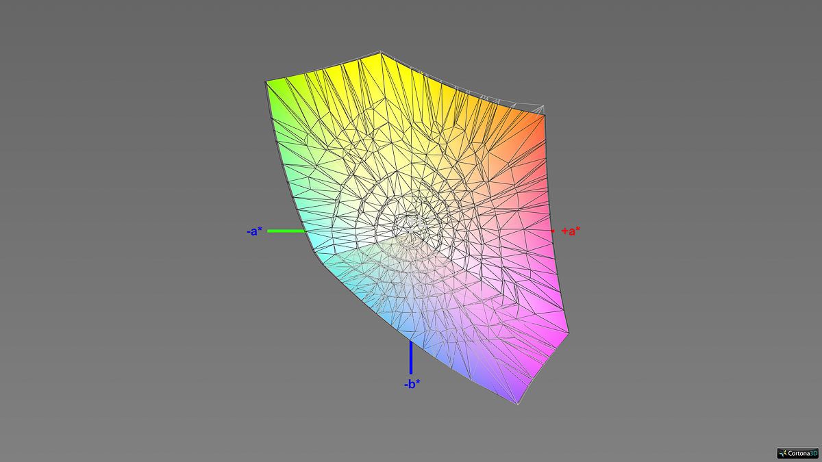Click the Cortona3D pinwheel logo icon
Viewport: 822px width, 462px height.
coord(783,453)
